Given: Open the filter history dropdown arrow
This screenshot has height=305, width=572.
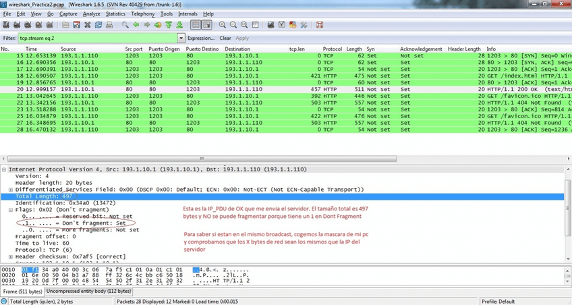Looking at the screenshot, I should point(181,38).
